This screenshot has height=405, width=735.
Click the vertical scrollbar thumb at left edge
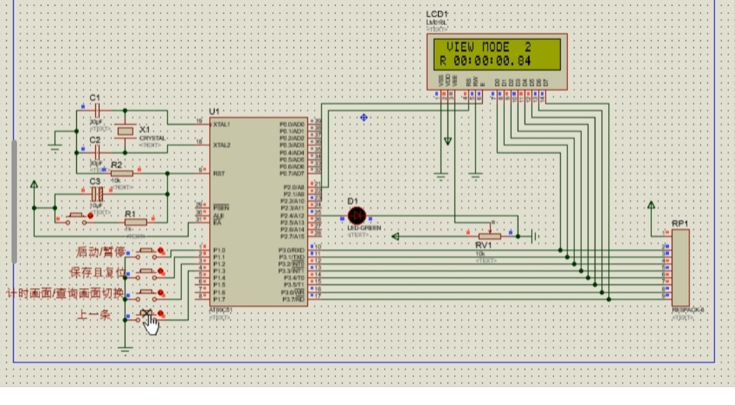(x=14, y=201)
